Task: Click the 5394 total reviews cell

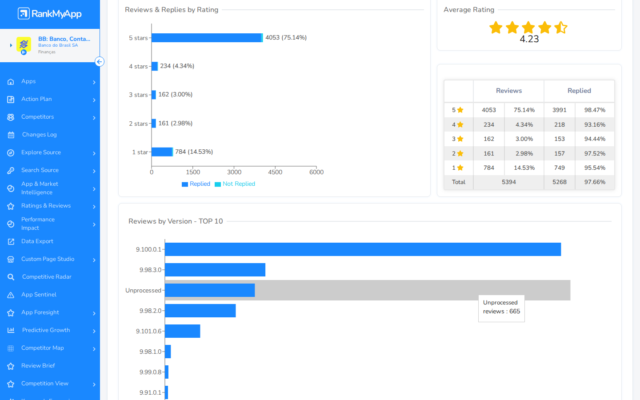Action: [x=509, y=182]
